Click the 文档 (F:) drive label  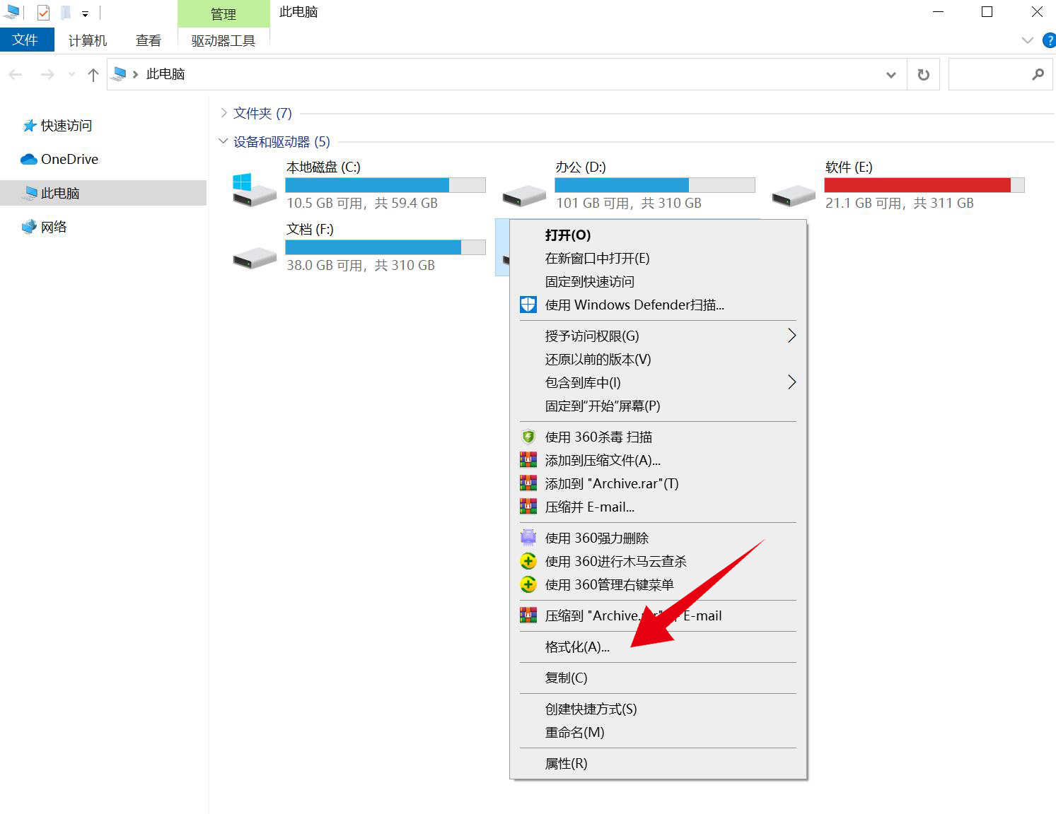coord(310,229)
